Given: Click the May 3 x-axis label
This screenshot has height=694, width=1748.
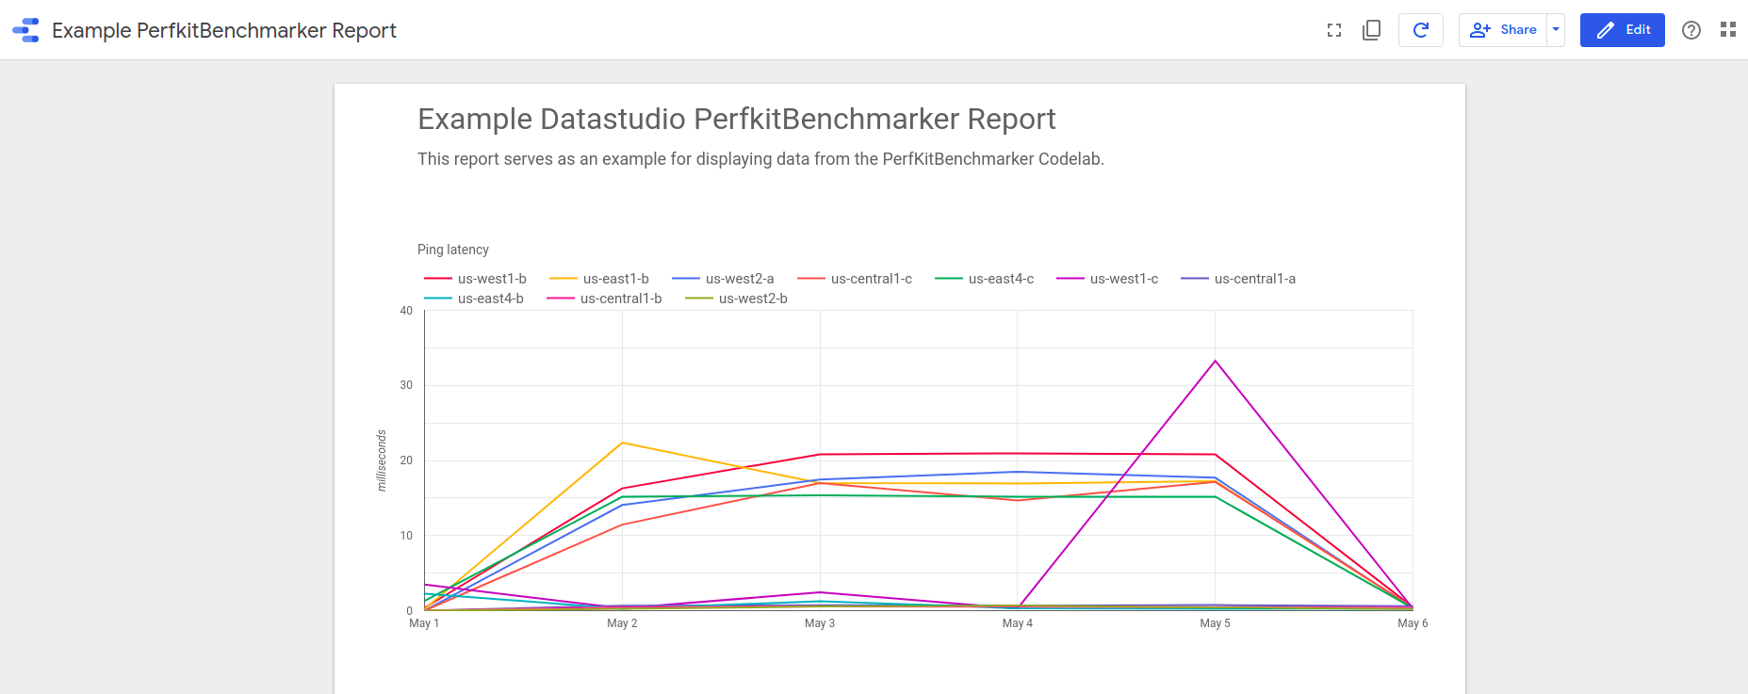Looking at the screenshot, I should point(820,623).
